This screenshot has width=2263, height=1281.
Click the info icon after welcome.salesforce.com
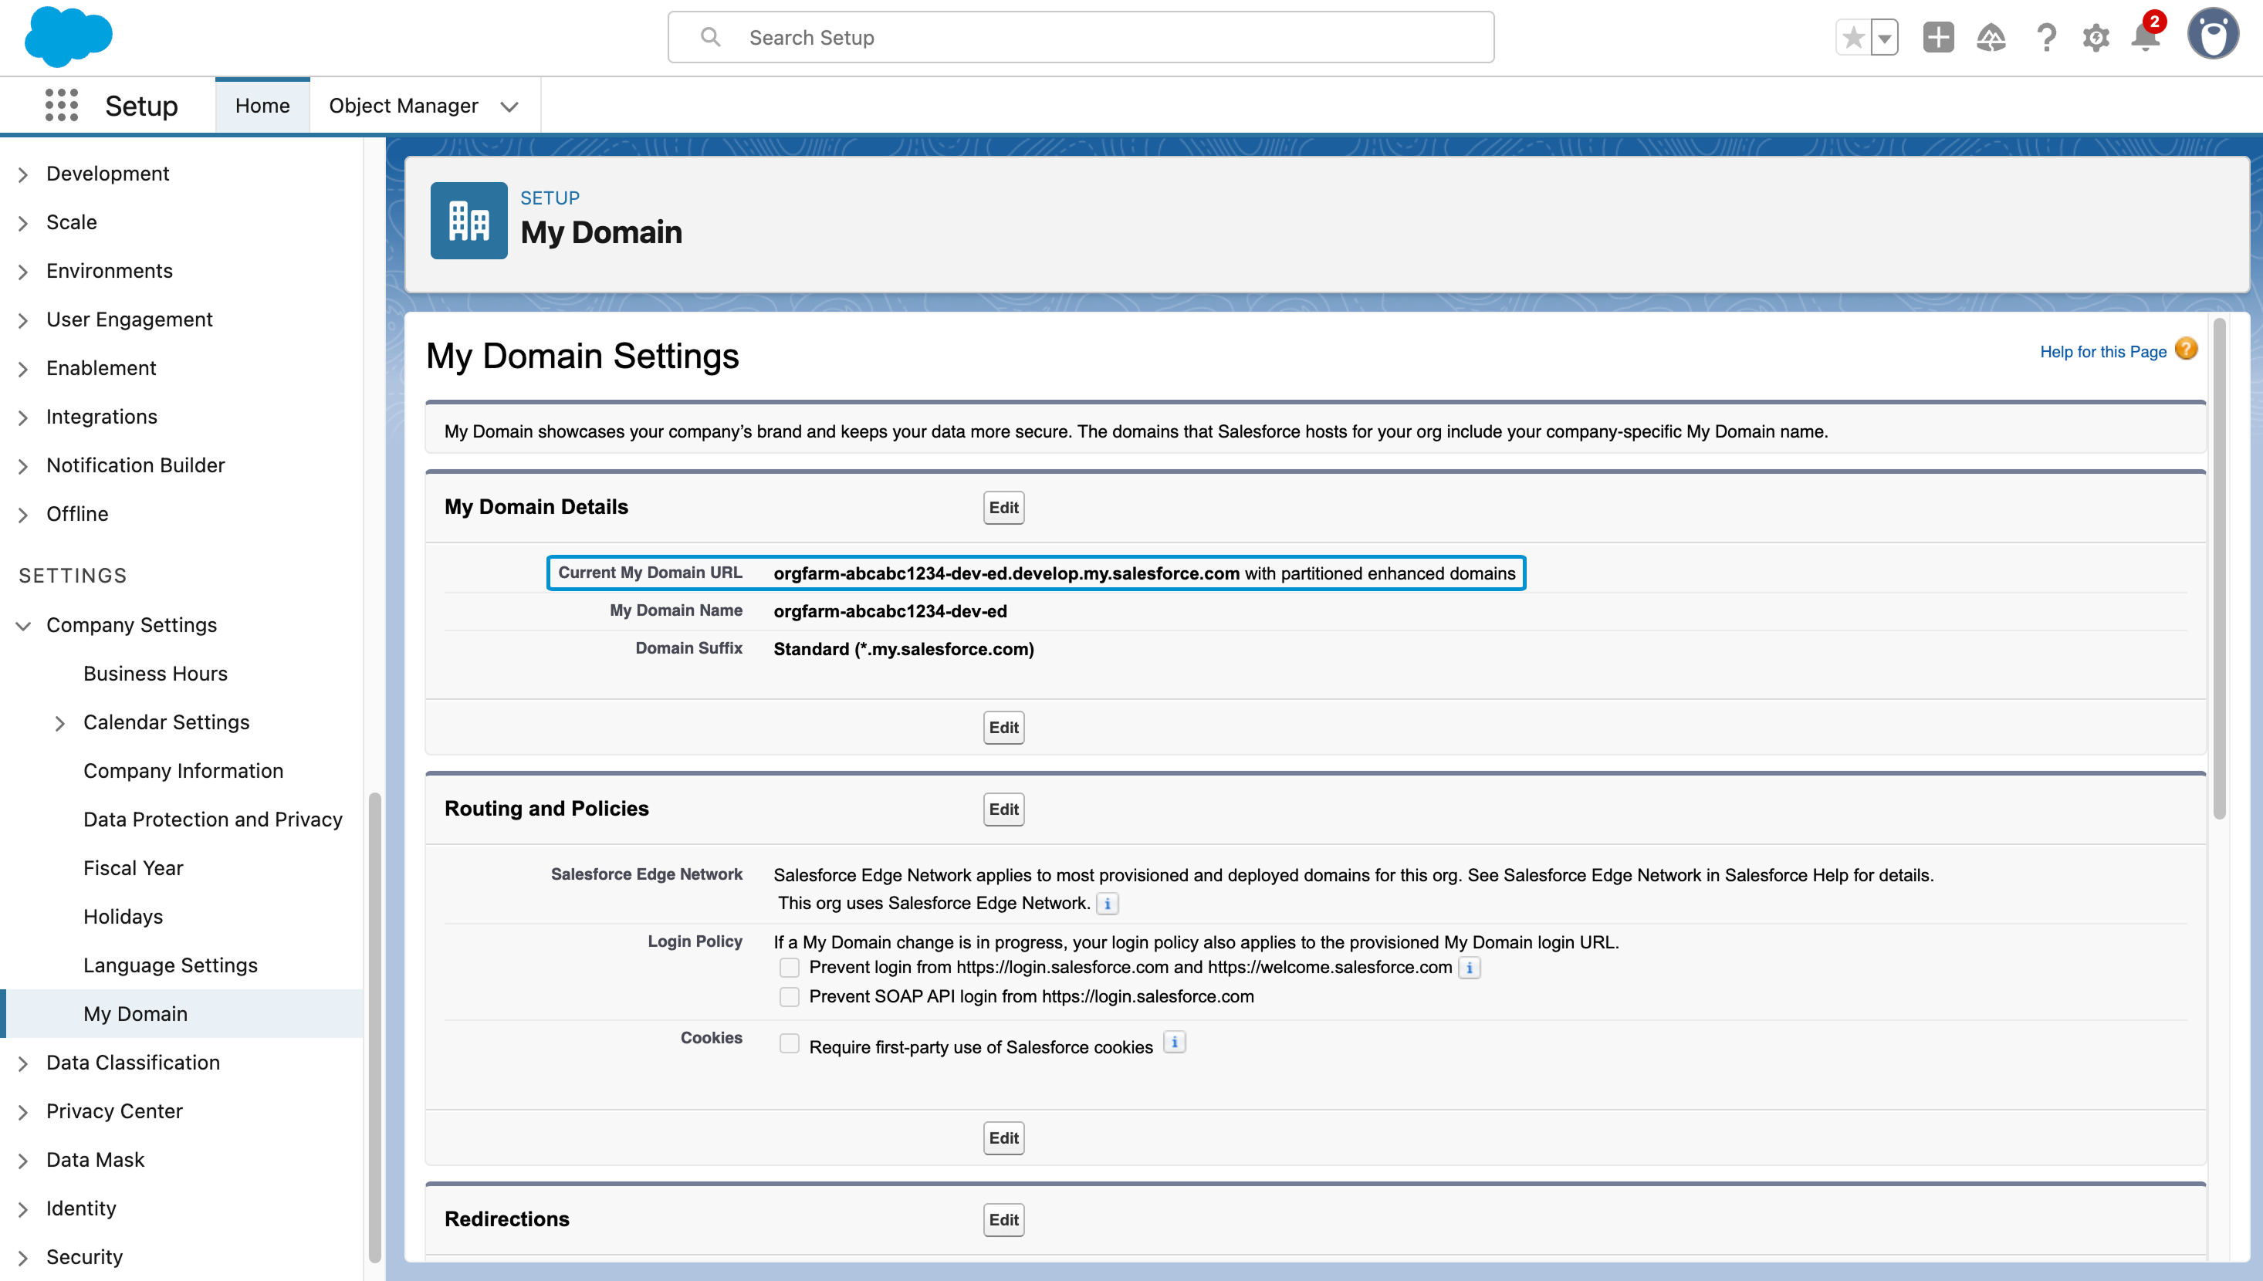coord(1470,968)
